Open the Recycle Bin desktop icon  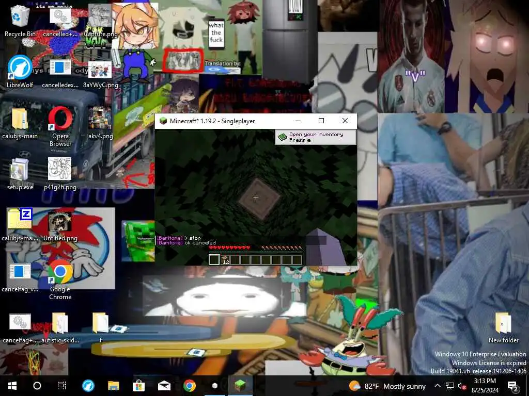pos(20,21)
